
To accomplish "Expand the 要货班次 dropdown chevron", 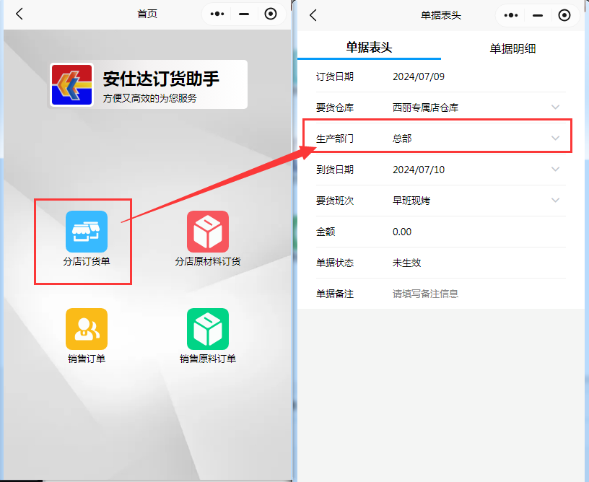I will (x=555, y=200).
